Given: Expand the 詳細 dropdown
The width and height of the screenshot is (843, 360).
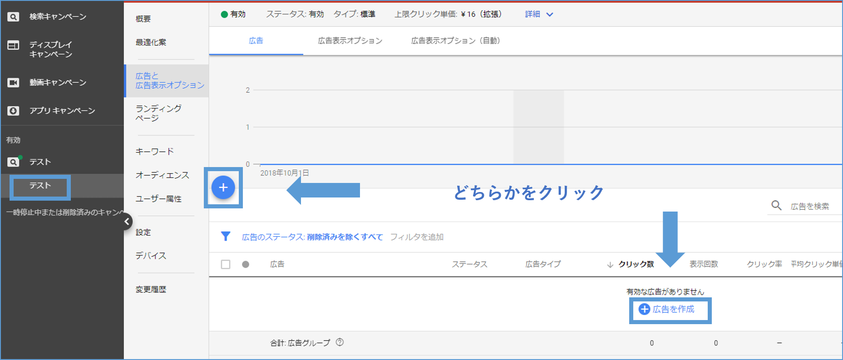Looking at the screenshot, I should point(539,15).
